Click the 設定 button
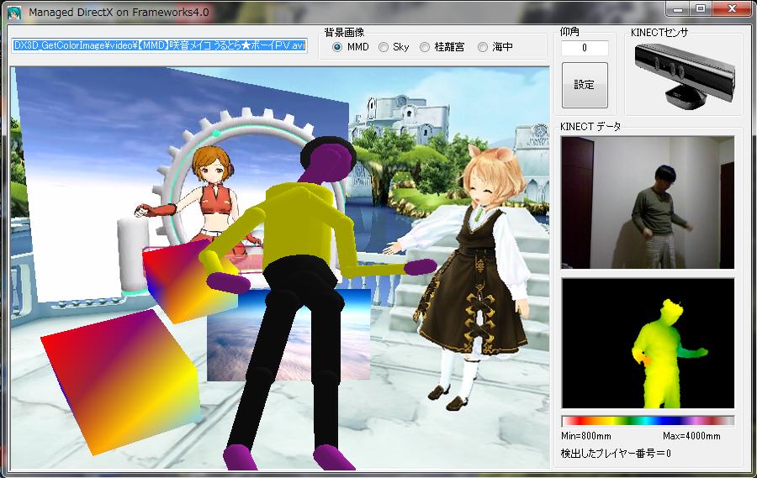 tap(585, 85)
